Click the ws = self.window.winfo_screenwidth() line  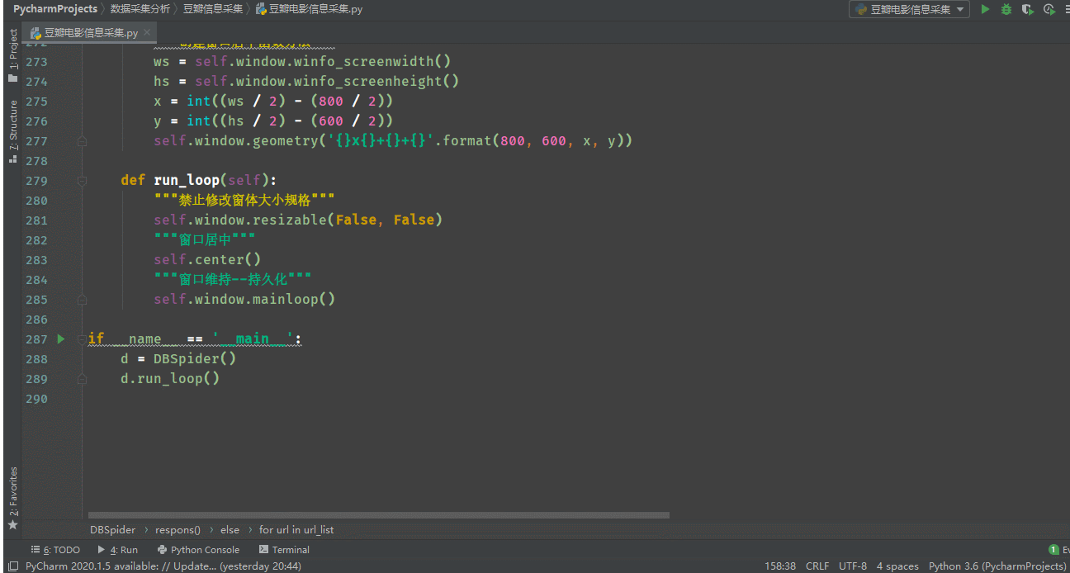(x=302, y=61)
